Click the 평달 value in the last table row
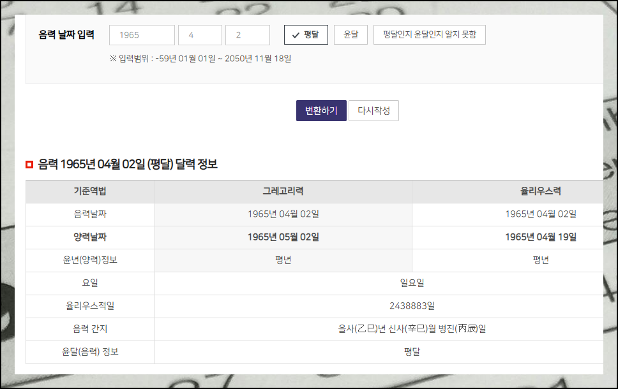 click(412, 351)
